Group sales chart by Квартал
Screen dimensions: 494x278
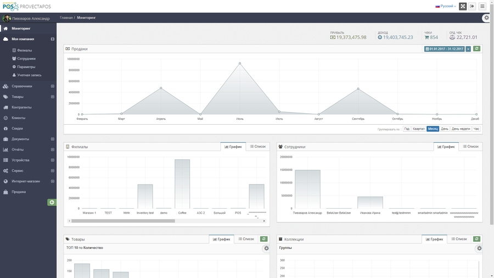pyautogui.click(x=419, y=129)
